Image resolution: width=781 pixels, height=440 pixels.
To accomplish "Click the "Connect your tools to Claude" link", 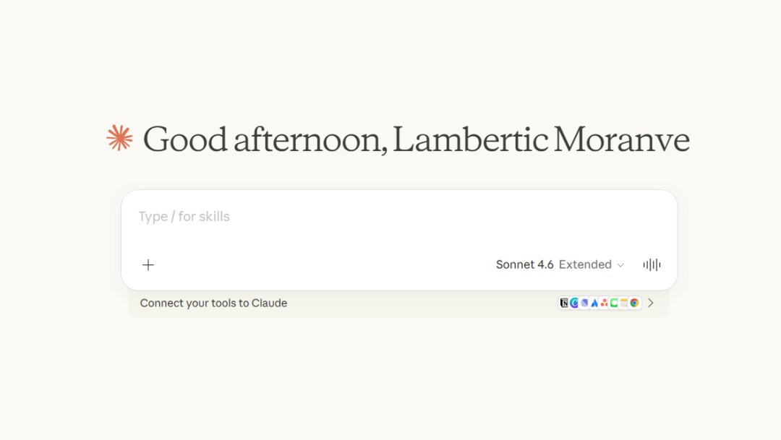I will pos(213,303).
